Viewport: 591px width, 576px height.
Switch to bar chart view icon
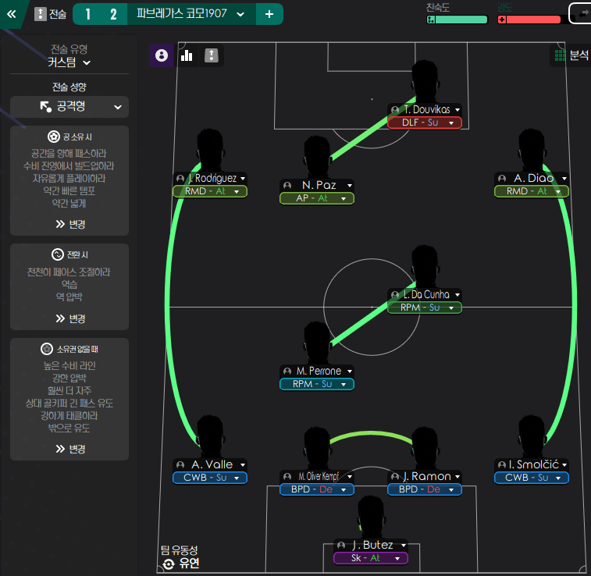click(x=187, y=55)
